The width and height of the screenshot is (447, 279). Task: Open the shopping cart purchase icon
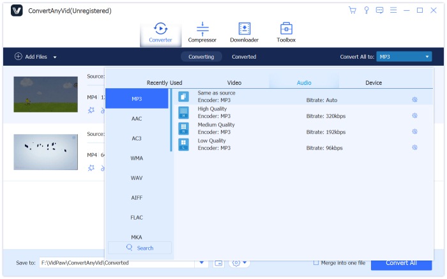point(352,10)
